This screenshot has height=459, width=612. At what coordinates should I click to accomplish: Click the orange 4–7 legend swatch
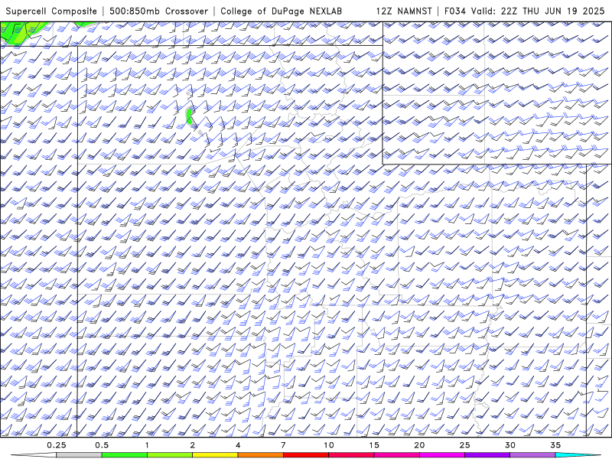(x=260, y=455)
